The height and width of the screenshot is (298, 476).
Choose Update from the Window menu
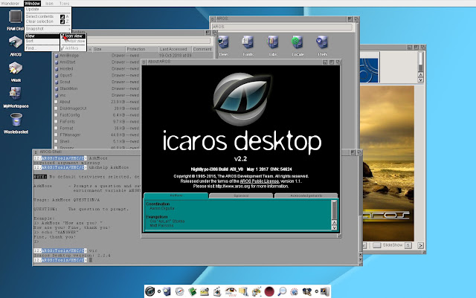point(48,9)
